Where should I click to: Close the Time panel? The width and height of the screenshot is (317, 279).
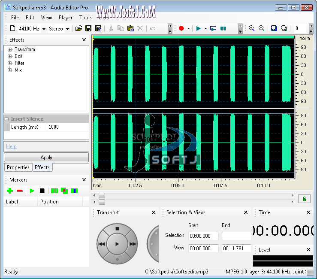pyautogui.click(x=308, y=212)
